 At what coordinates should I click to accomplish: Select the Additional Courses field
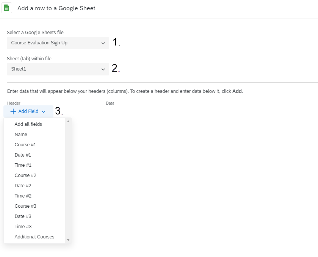34,237
